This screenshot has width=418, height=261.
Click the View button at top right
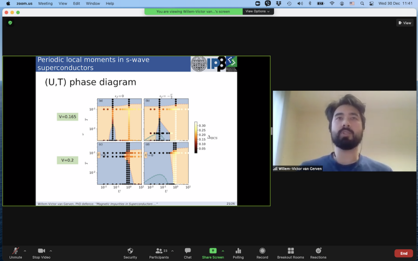(405, 23)
